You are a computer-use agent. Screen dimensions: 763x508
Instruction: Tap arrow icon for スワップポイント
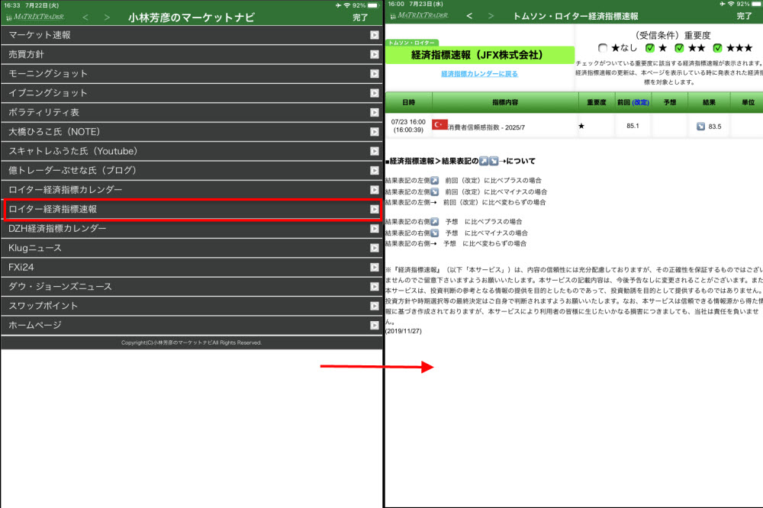374,306
